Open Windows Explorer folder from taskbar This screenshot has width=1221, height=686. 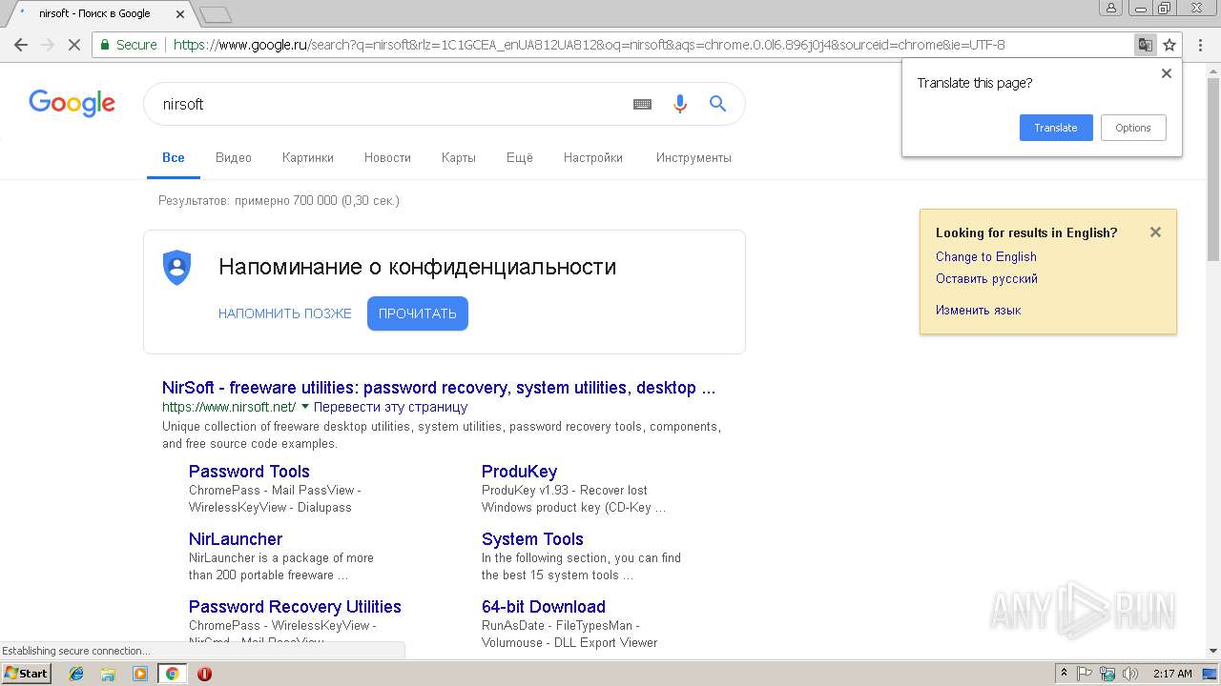[x=108, y=674]
